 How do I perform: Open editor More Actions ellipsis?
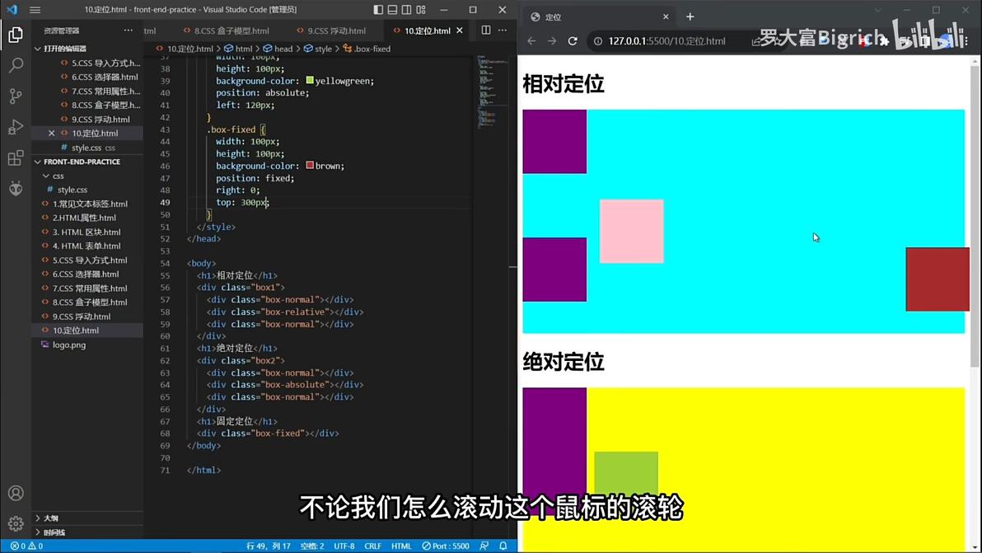503,30
